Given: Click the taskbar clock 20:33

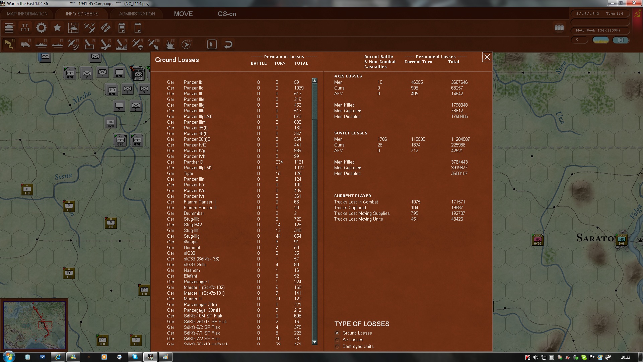Looking at the screenshot, I should click(625, 357).
